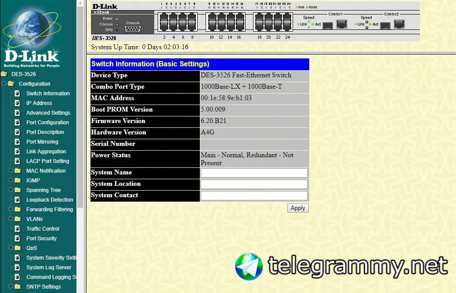456x293 pixels.
Task: Click the System Severity Settings page icon
Action: (x=18, y=258)
